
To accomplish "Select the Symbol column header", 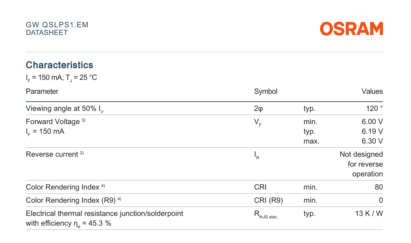I will 265,91.
